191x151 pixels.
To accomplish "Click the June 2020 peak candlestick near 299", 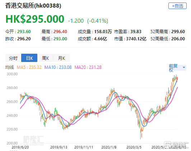I will click(176, 77).
